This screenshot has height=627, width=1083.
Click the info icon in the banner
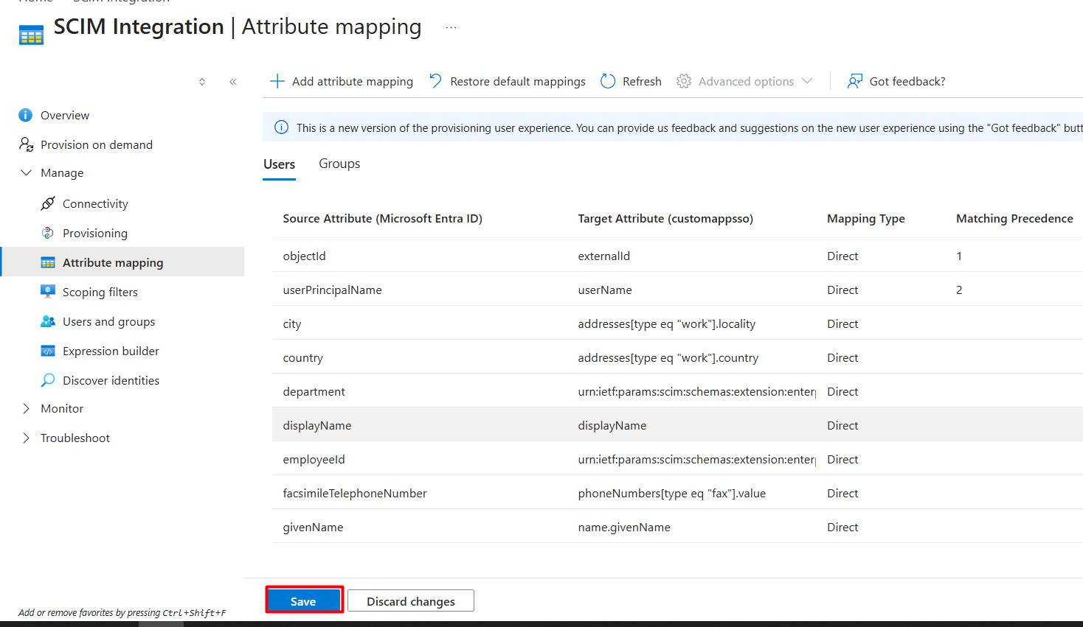(x=281, y=127)
